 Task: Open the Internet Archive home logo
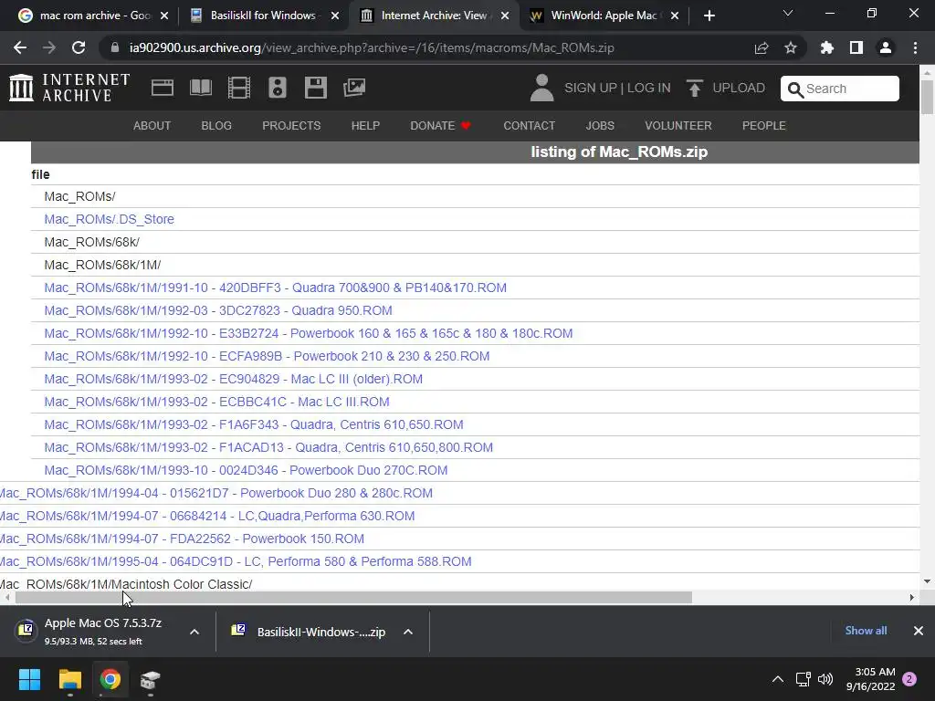point(69,88)
